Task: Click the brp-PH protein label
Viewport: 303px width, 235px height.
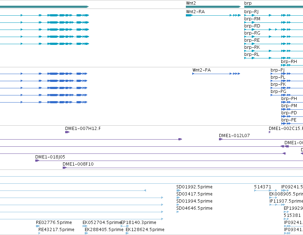Action: pyautogui.click(x=289, y=99)
